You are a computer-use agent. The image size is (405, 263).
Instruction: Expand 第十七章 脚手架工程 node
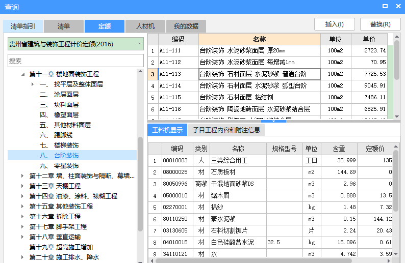point(22,227)
